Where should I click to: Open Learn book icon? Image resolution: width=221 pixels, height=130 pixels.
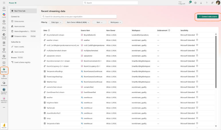4,64
